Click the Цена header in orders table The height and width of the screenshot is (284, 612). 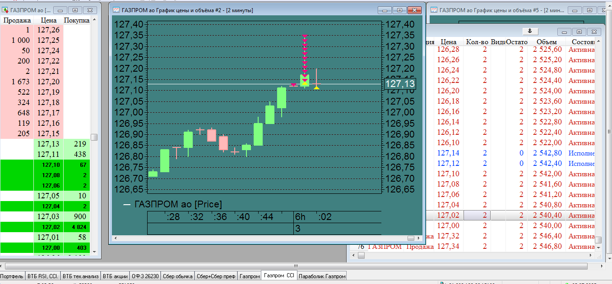click(x=448, y=42)
